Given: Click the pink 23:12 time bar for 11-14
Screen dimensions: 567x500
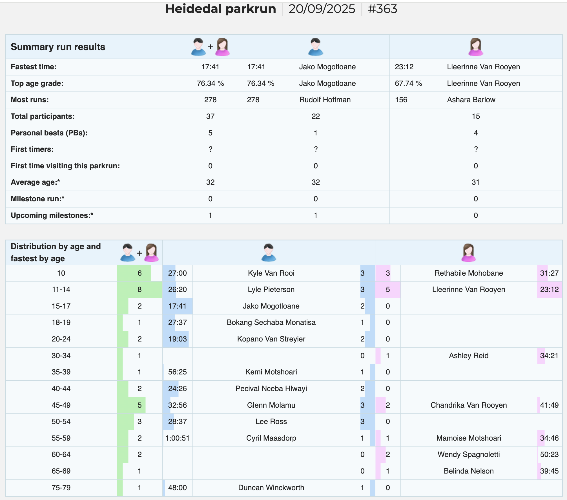Looking at the screenshot, I should (549, 289).
